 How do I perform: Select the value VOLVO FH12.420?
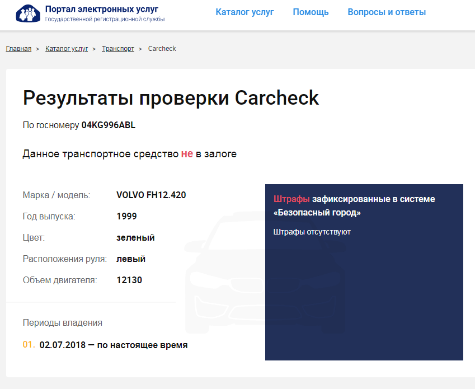pos(151,195)
